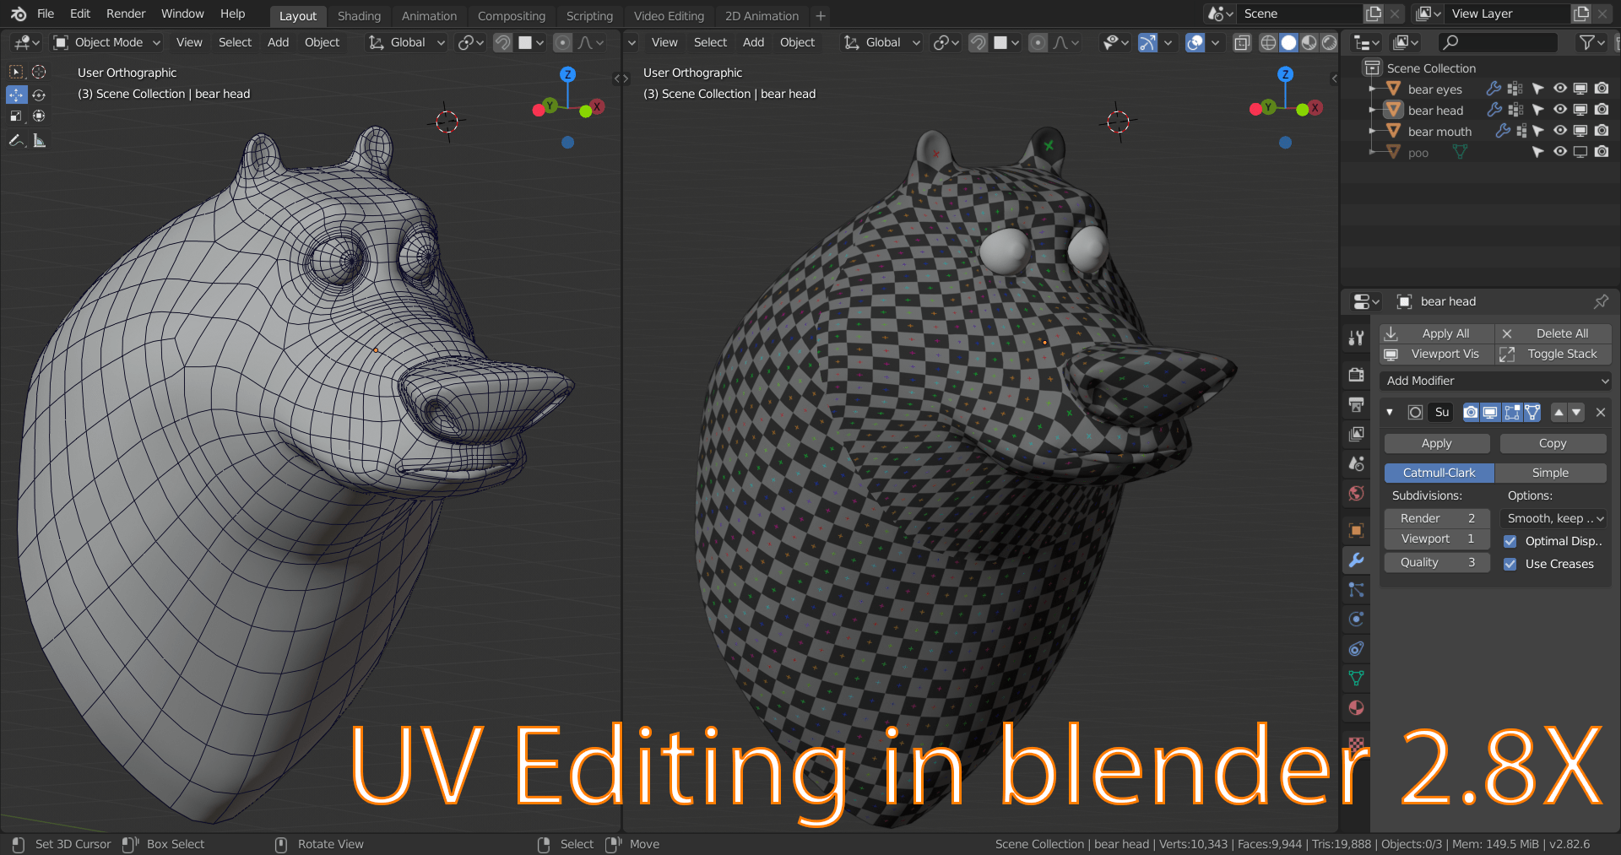
Task: Open the Object Mode dropdown
Action: tap(107, 42)
